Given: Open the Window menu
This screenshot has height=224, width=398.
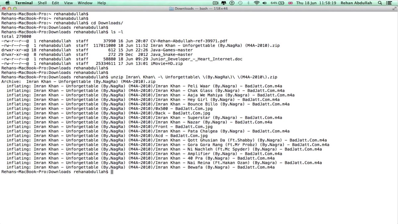Looking at the screenshot, I should point(85,3).
